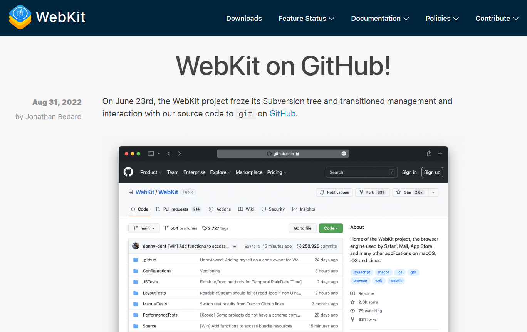Screen dimensions: 527x332
Task: Click the Notifications bell button
Action: coord(334,192)
